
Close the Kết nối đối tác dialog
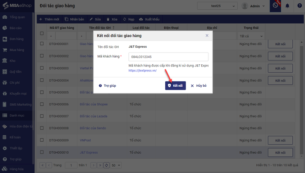click(207, 36)
